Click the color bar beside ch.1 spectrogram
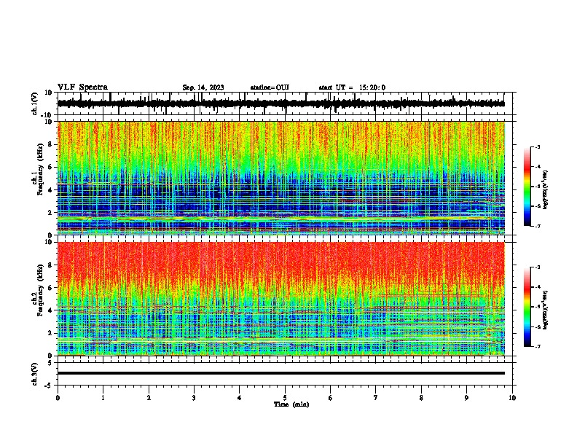 527,186
